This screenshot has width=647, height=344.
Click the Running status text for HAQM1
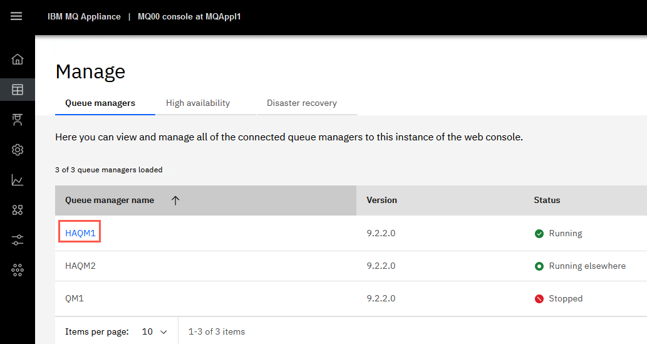(566, 234)
